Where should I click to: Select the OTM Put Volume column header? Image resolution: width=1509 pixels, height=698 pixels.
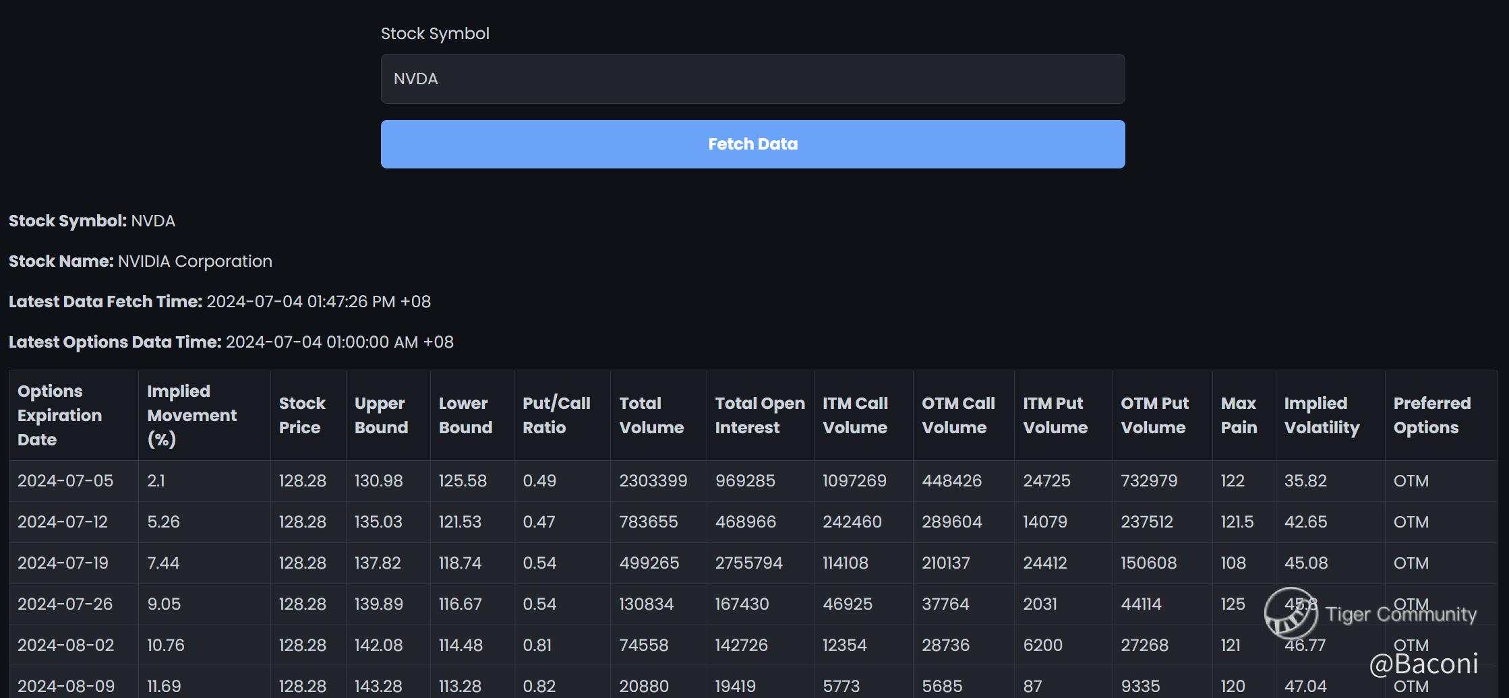tap(1154, 415)
